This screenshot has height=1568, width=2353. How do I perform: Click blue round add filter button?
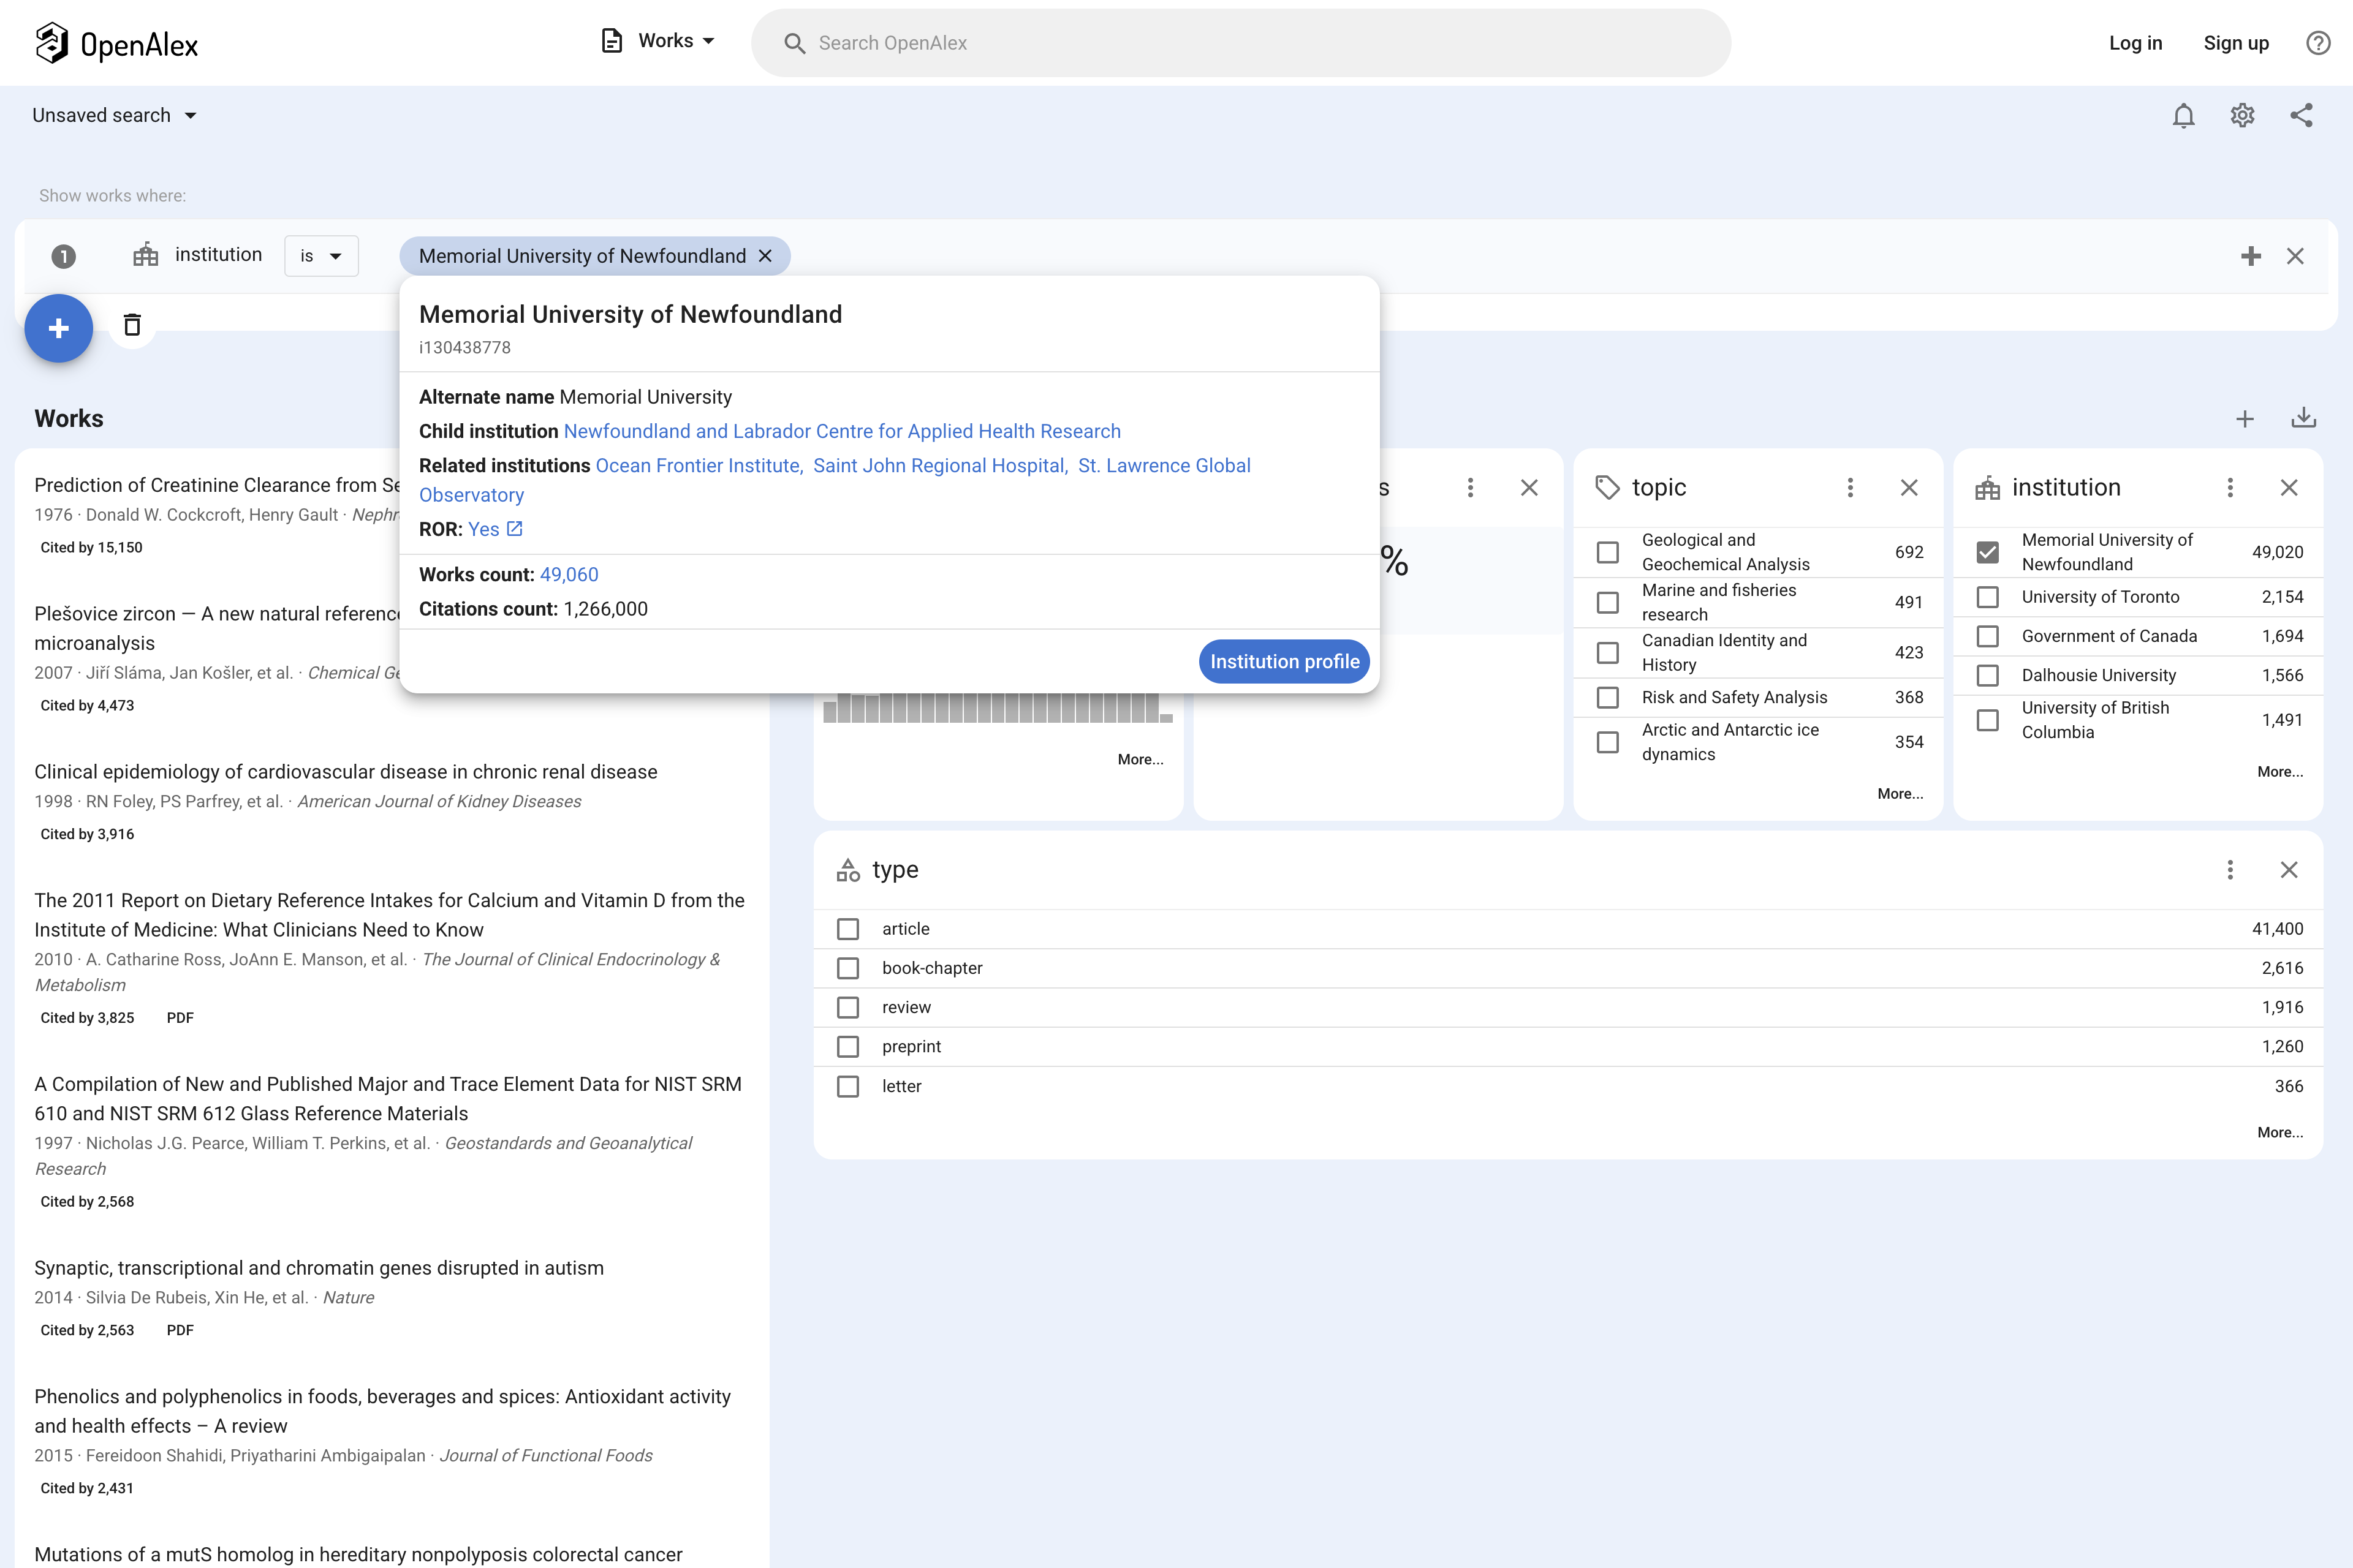point(59,328)
